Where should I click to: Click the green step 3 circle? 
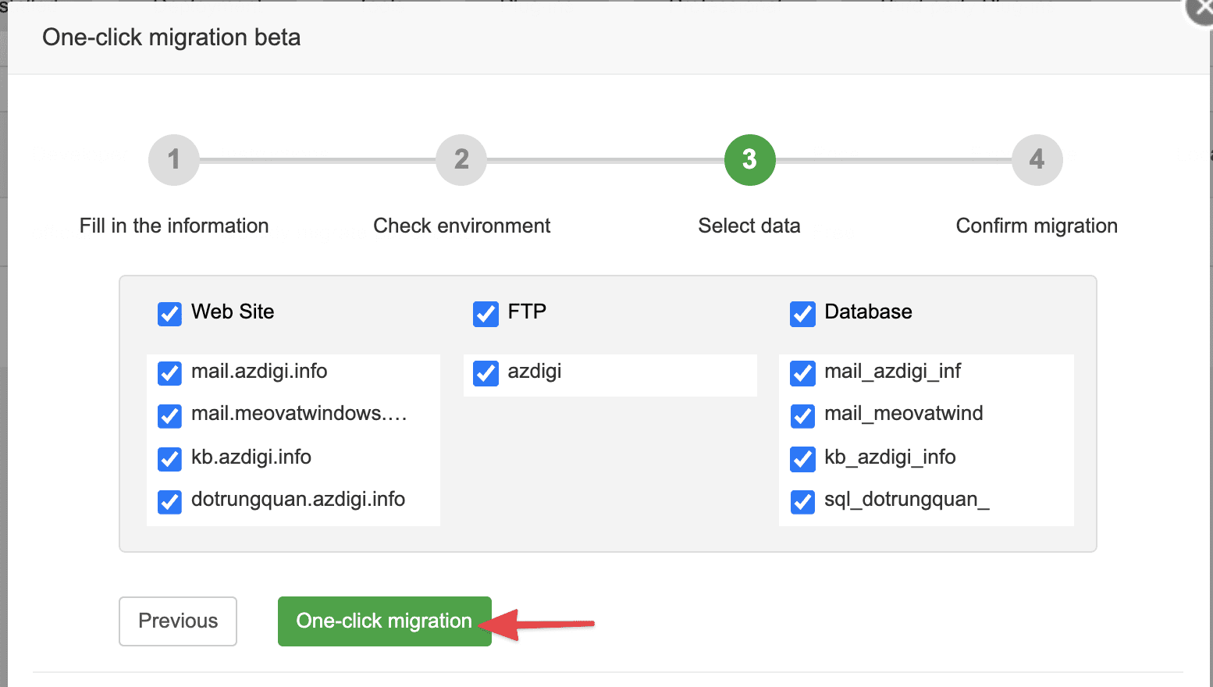coord(749,159)
